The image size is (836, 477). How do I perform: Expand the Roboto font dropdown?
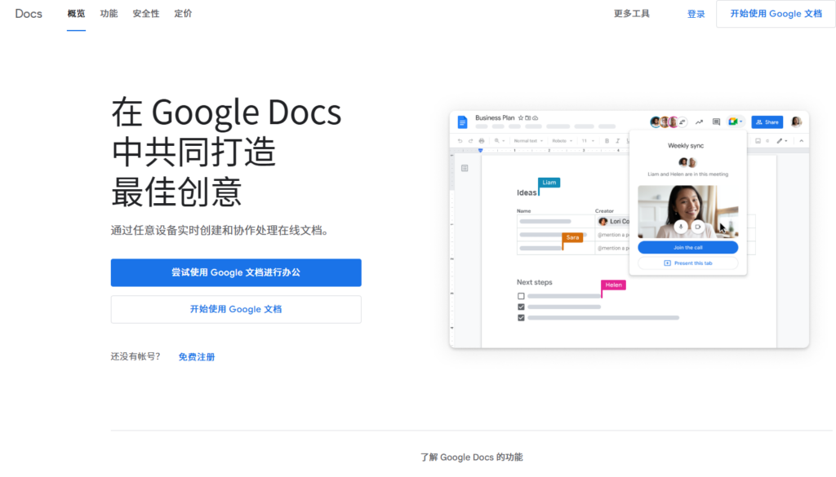click(x=561, y=140)
